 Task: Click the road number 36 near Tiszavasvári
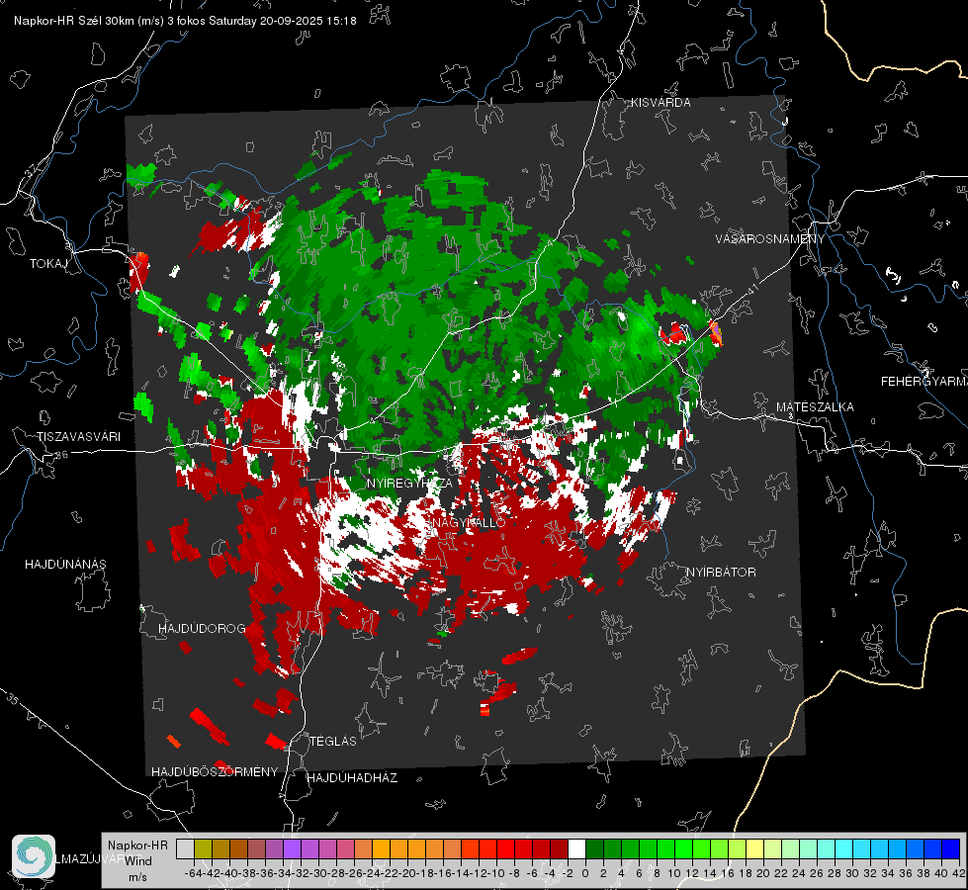click(61, 455)
